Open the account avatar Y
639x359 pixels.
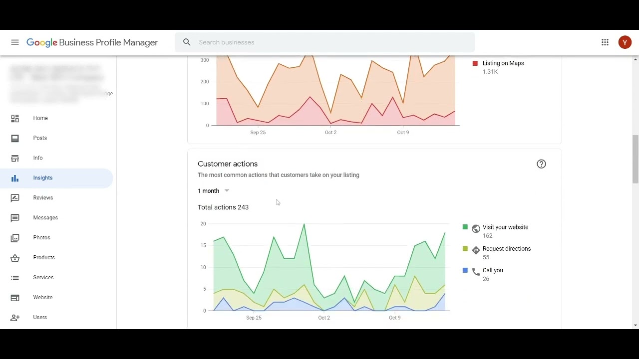(625, 42)
